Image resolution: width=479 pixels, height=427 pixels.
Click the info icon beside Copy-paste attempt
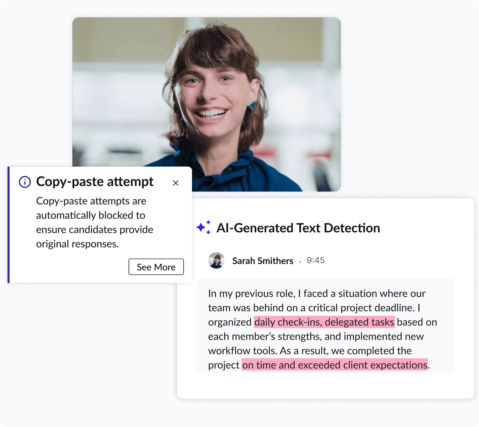tap(25, 182)
